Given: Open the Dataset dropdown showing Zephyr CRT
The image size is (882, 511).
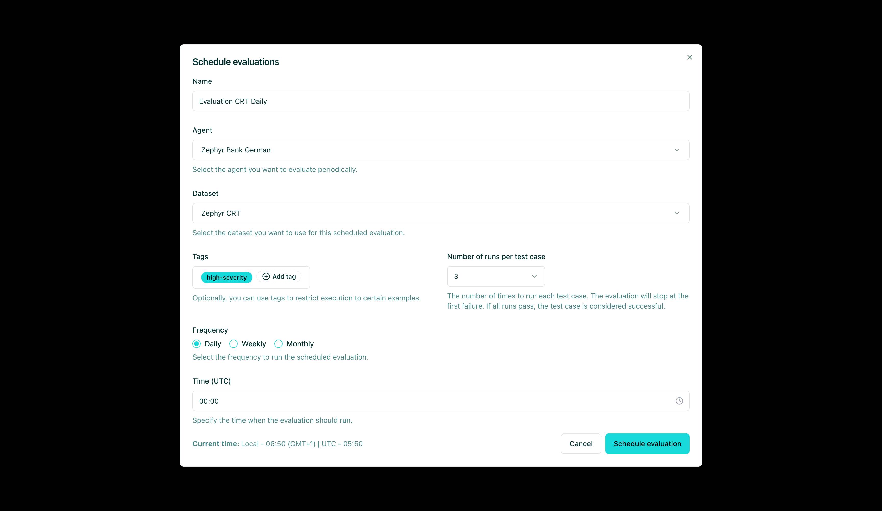Looking at the screenshot, I should coord(441,213).
